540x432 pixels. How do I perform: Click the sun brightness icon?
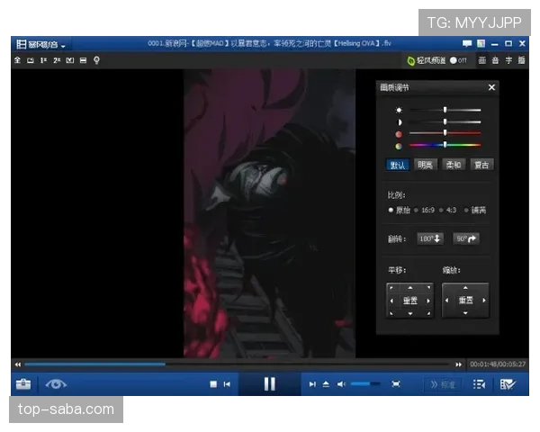point(399,110)
